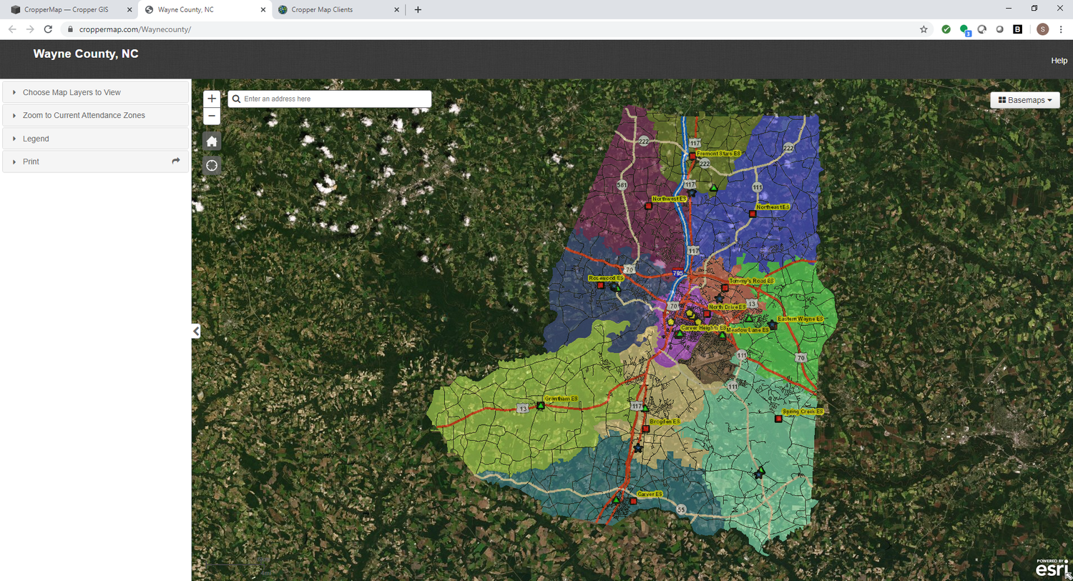Click the Print panel header

click(31, 162)
